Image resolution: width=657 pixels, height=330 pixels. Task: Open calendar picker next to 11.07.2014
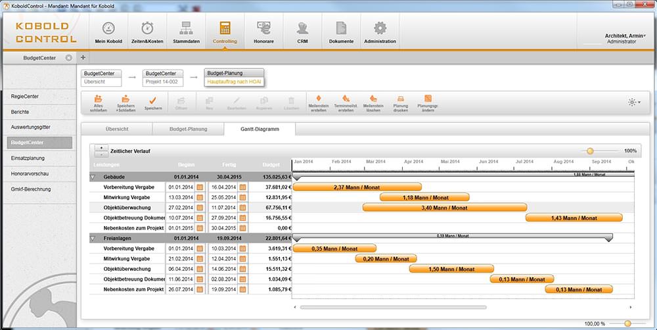pos(242,208)
